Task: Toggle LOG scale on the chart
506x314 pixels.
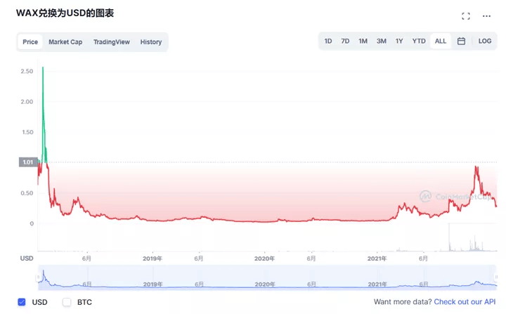Action: 485,41
